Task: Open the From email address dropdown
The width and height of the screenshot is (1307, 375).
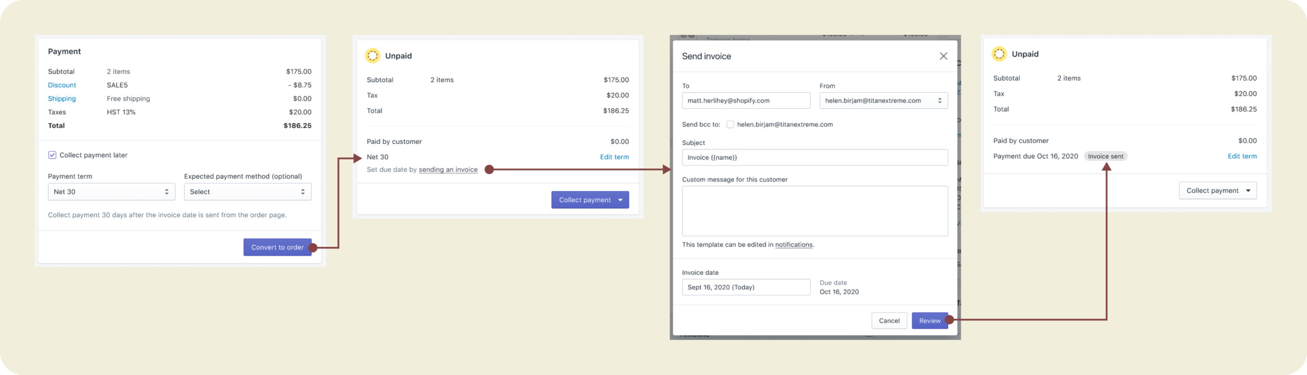Action: pos(883,101)
